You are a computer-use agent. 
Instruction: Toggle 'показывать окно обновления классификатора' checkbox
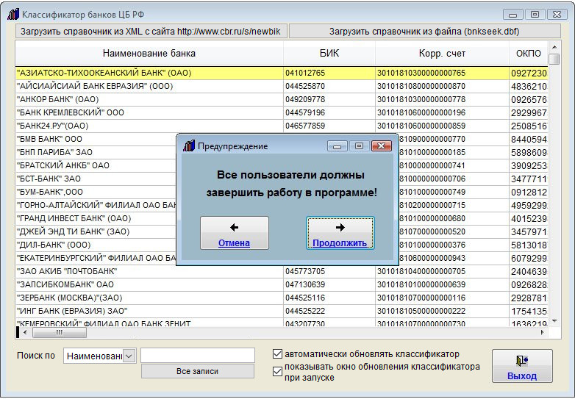coord(277,371)
